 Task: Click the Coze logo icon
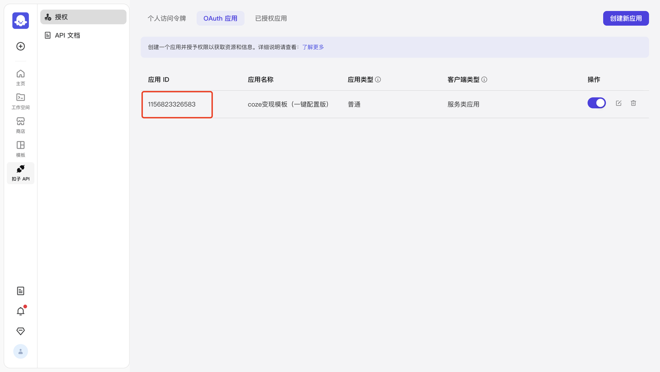point(21,21)
